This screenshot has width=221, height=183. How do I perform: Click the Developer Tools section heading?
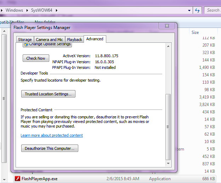click(x=34, y=73)
